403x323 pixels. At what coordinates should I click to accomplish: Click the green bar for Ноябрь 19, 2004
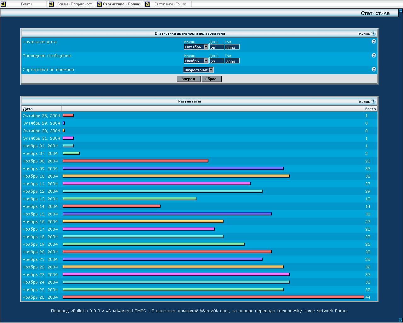click(x=154, y=244)
